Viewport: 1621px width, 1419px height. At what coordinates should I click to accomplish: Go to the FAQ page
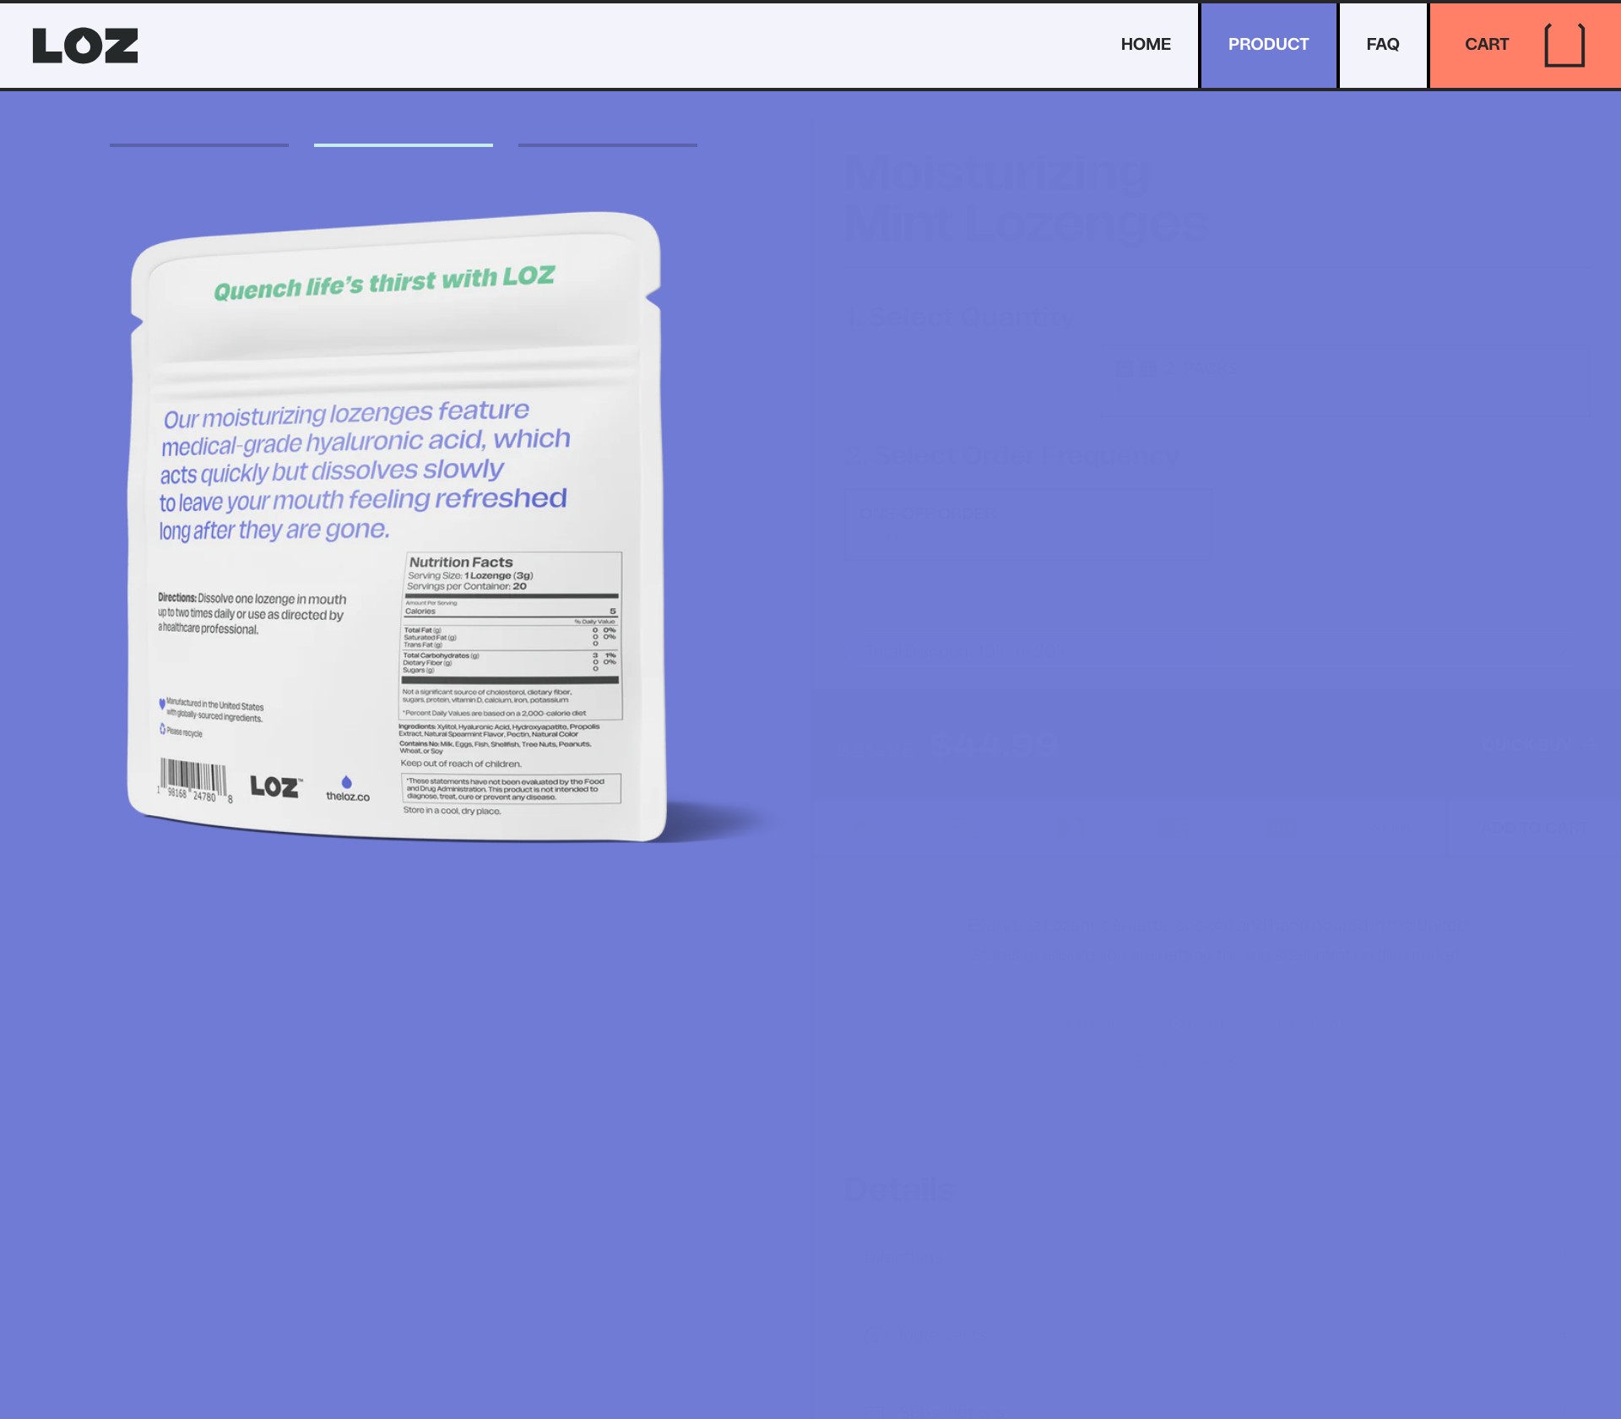tap(1382, 45)
